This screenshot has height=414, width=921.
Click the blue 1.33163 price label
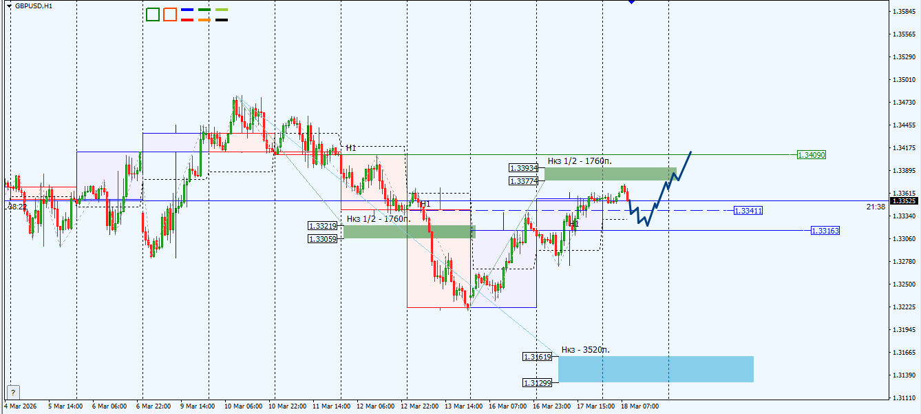coord(826,230)
